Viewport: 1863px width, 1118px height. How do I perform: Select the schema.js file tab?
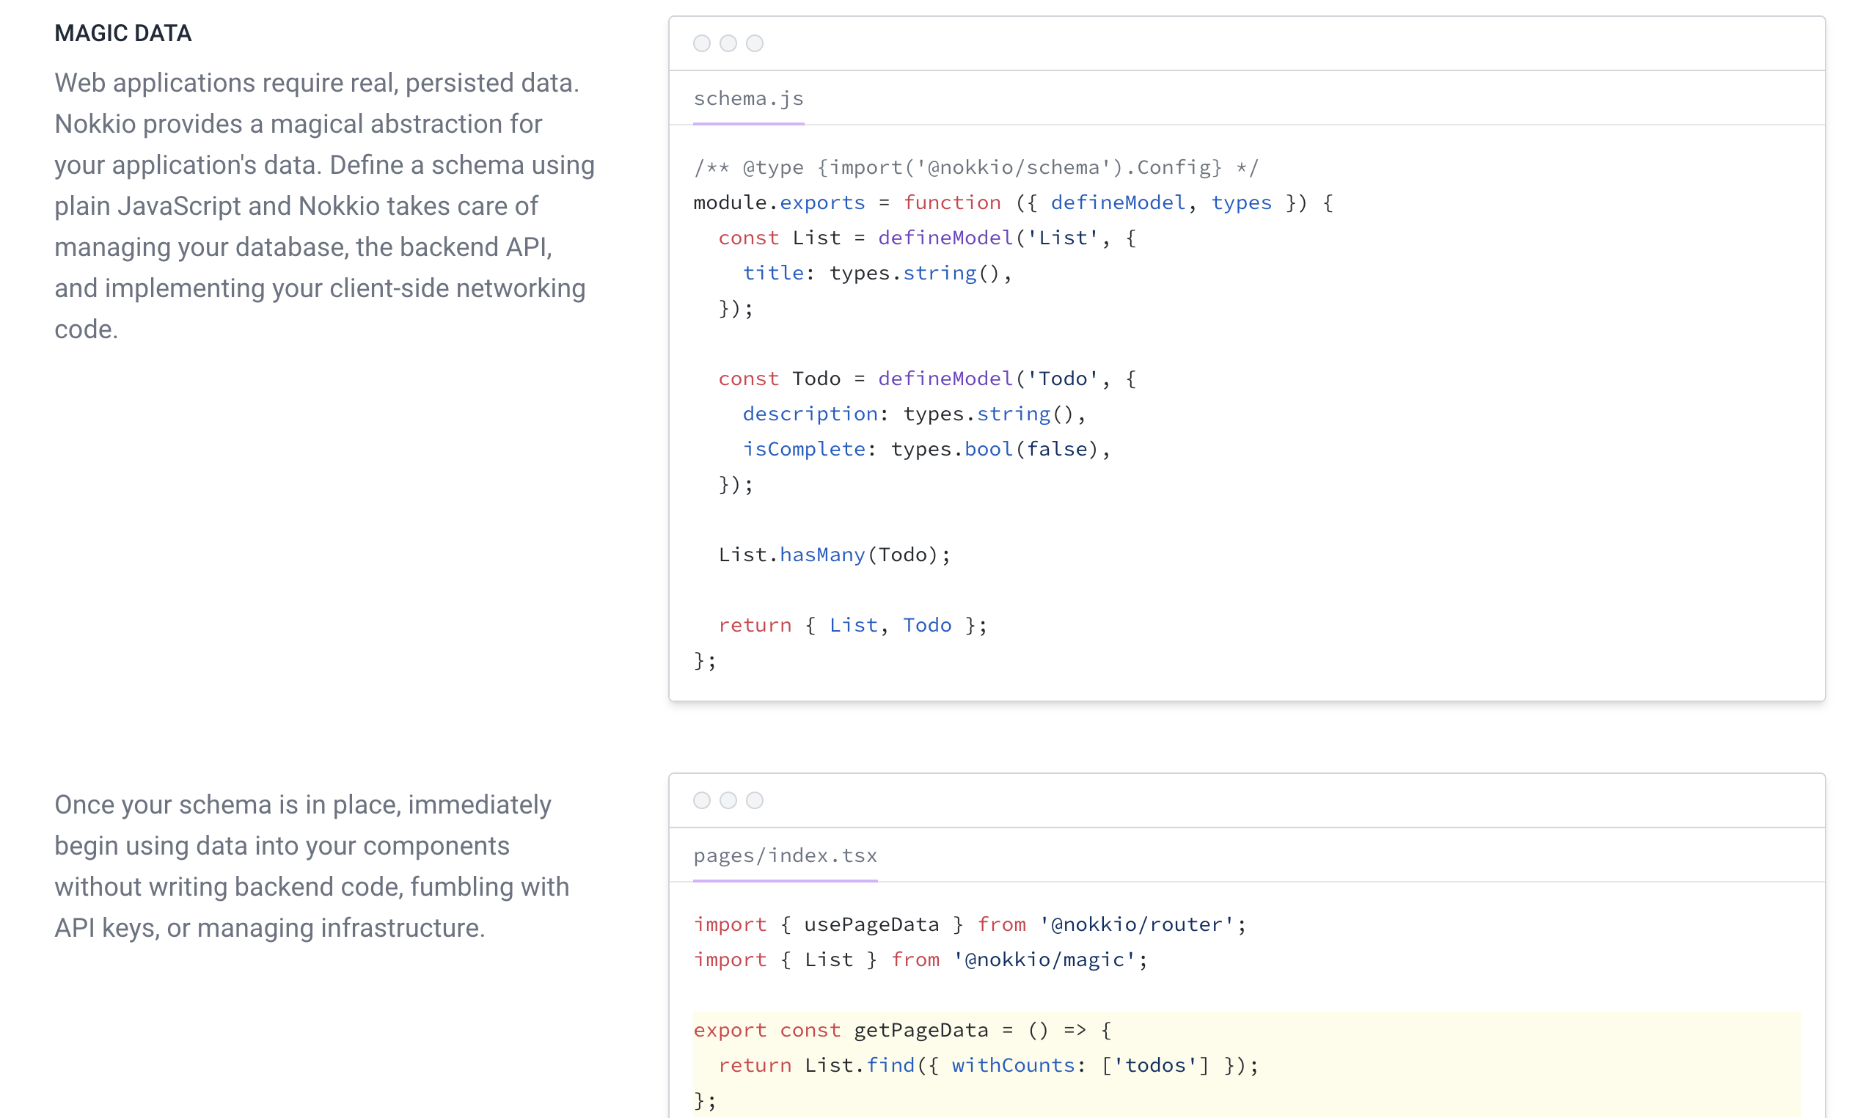[747, 99]
